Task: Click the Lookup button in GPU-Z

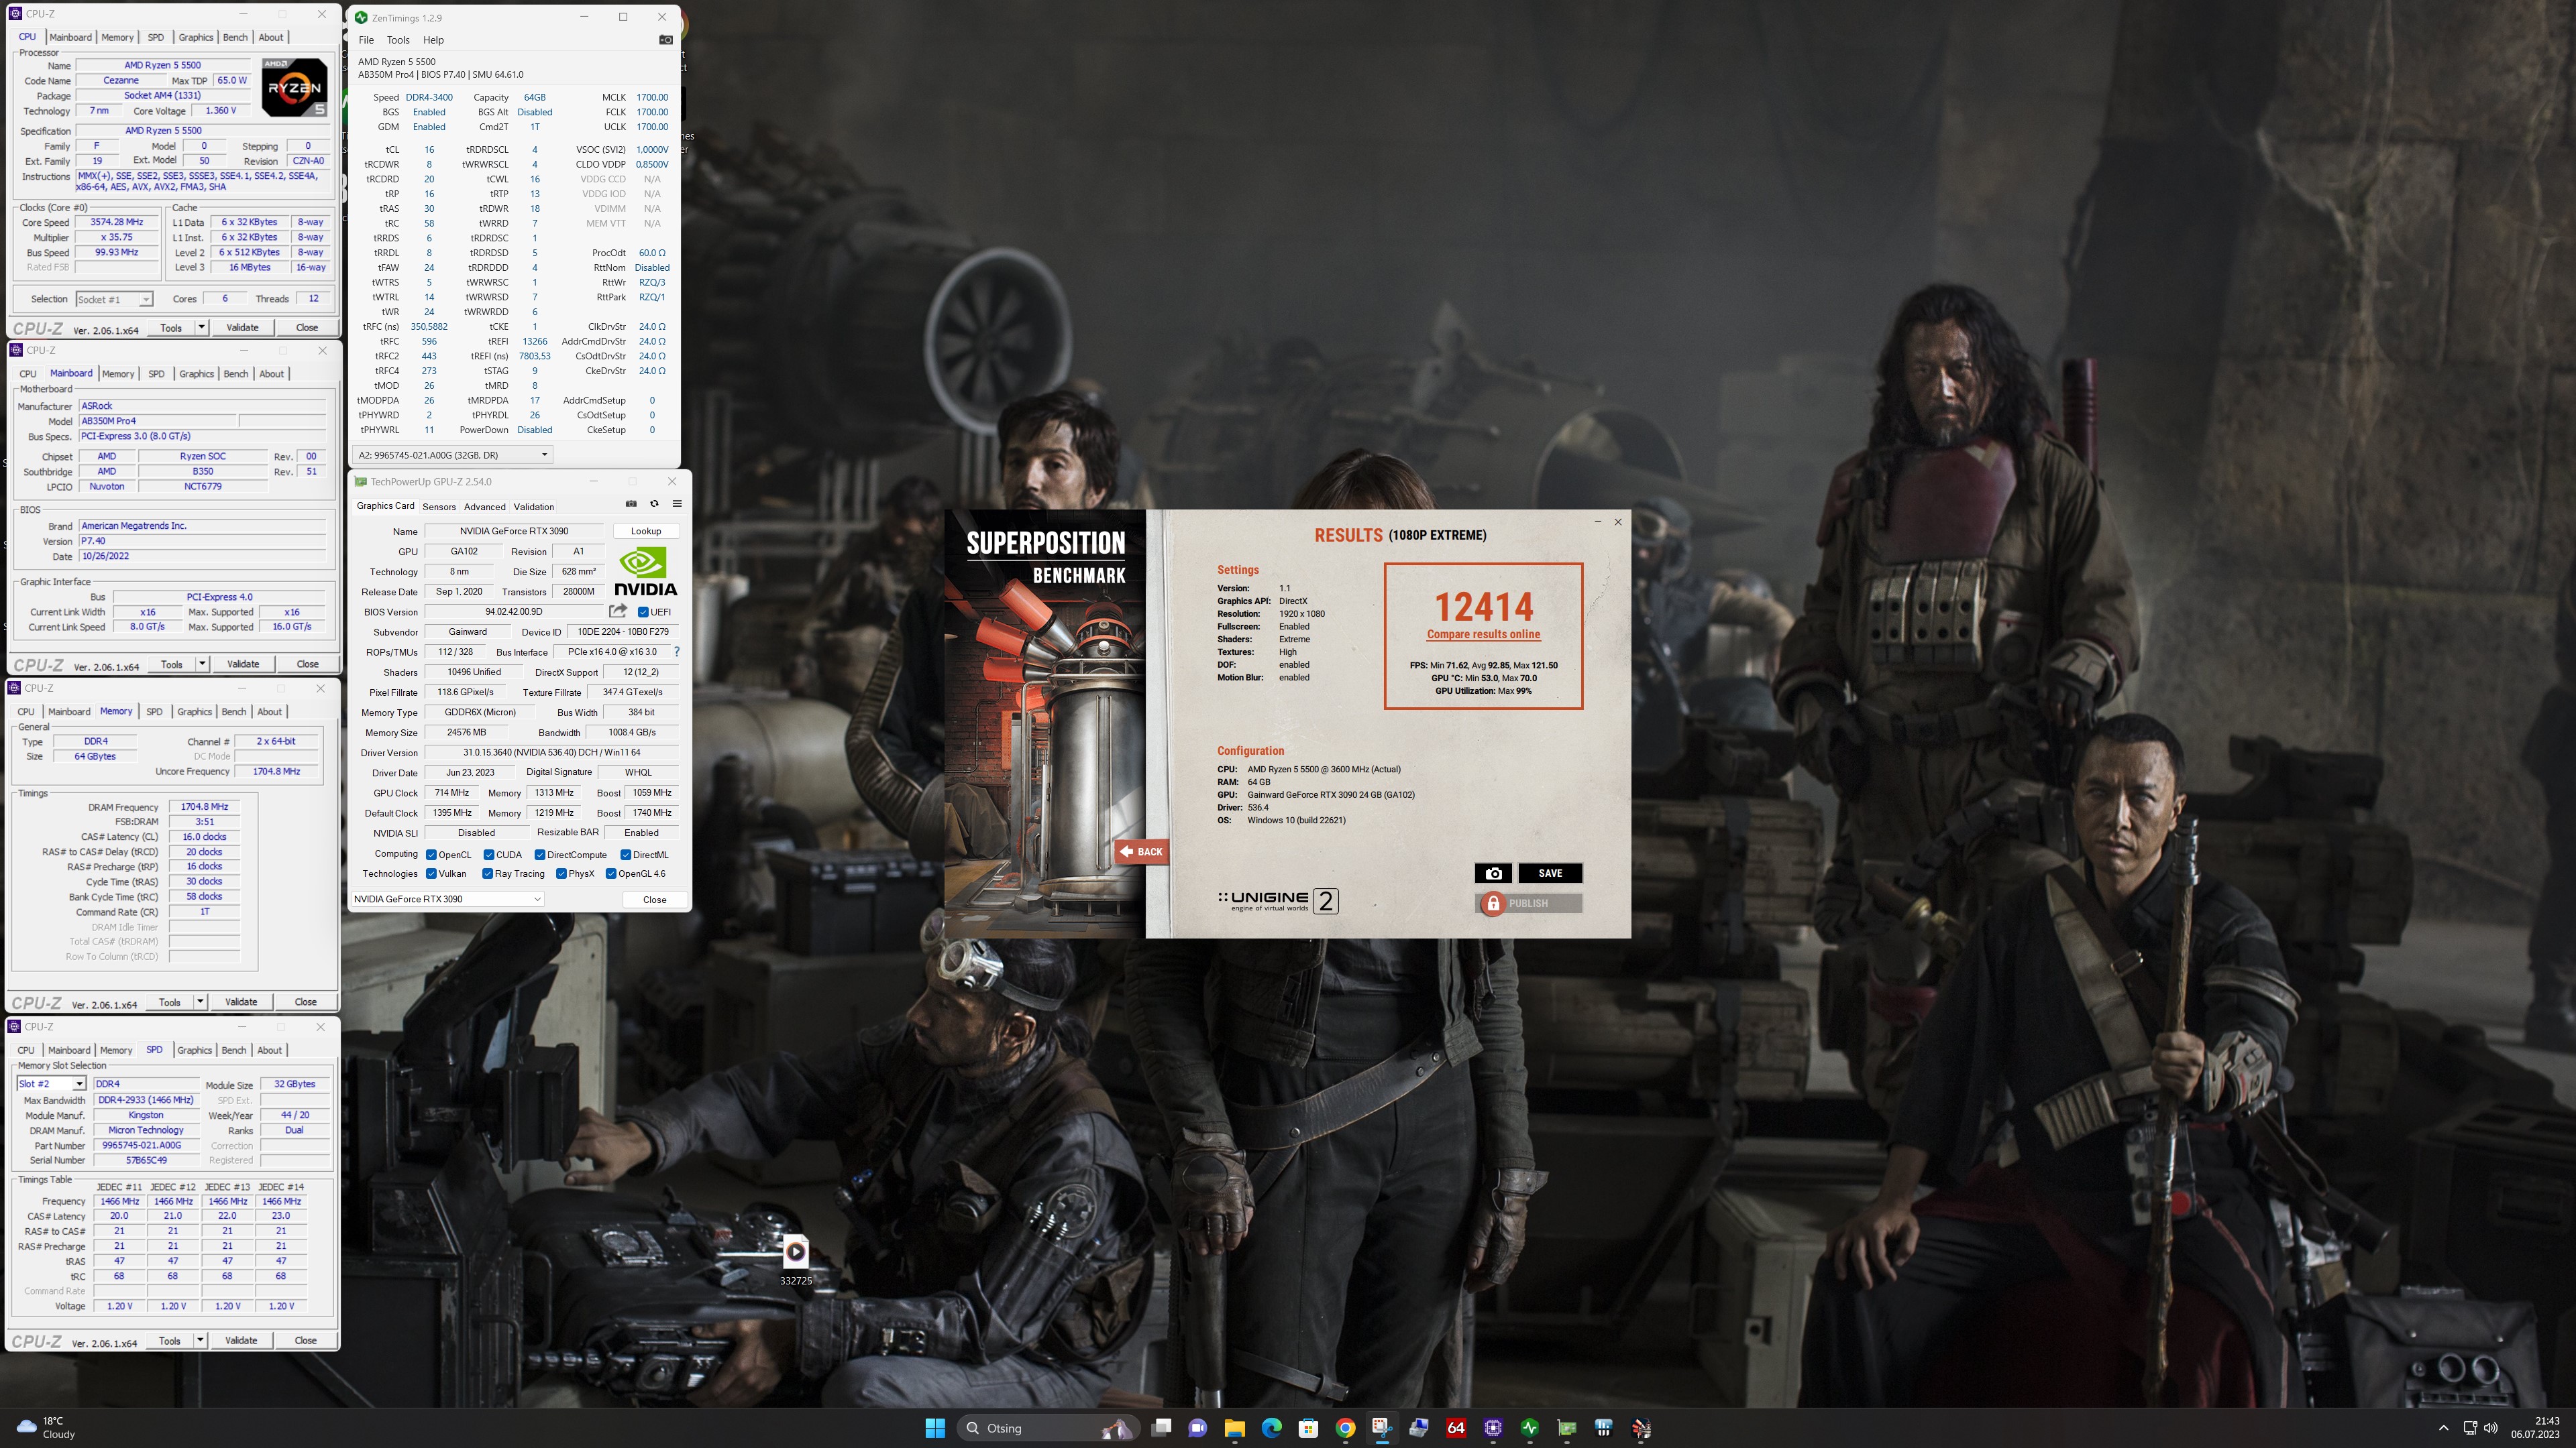Action: pos(646,531)
